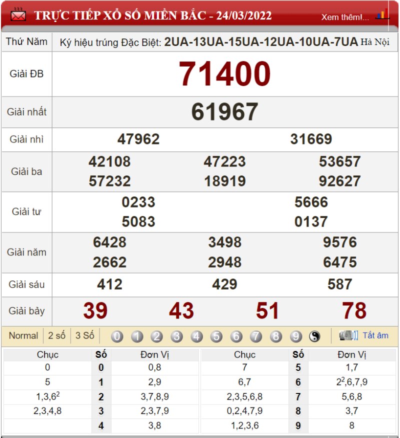Click special prize number 71400

(224, 74)
